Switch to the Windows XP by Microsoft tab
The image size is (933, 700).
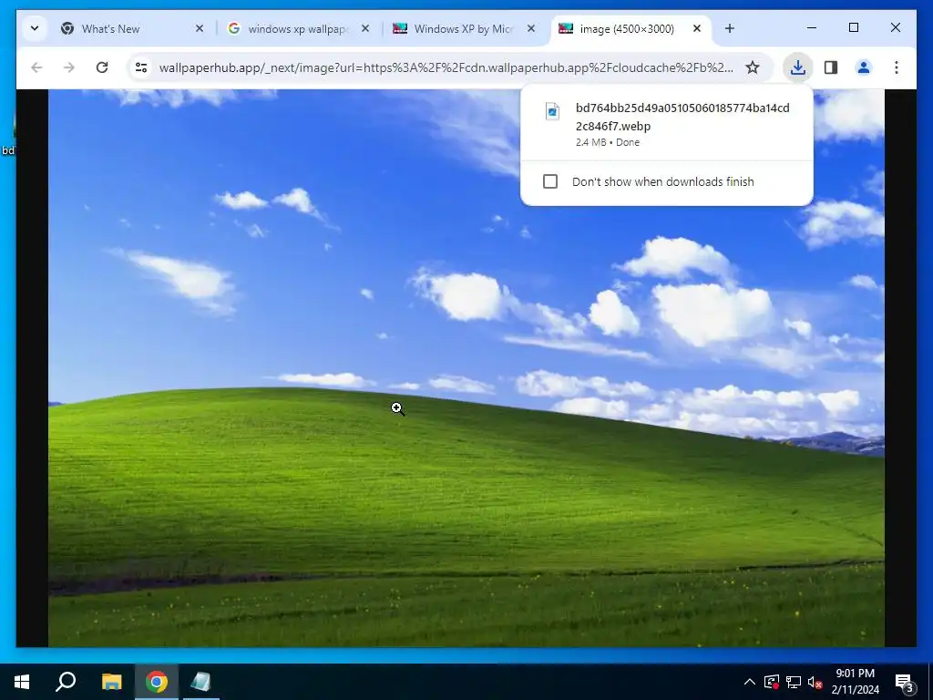pos(464,28)
